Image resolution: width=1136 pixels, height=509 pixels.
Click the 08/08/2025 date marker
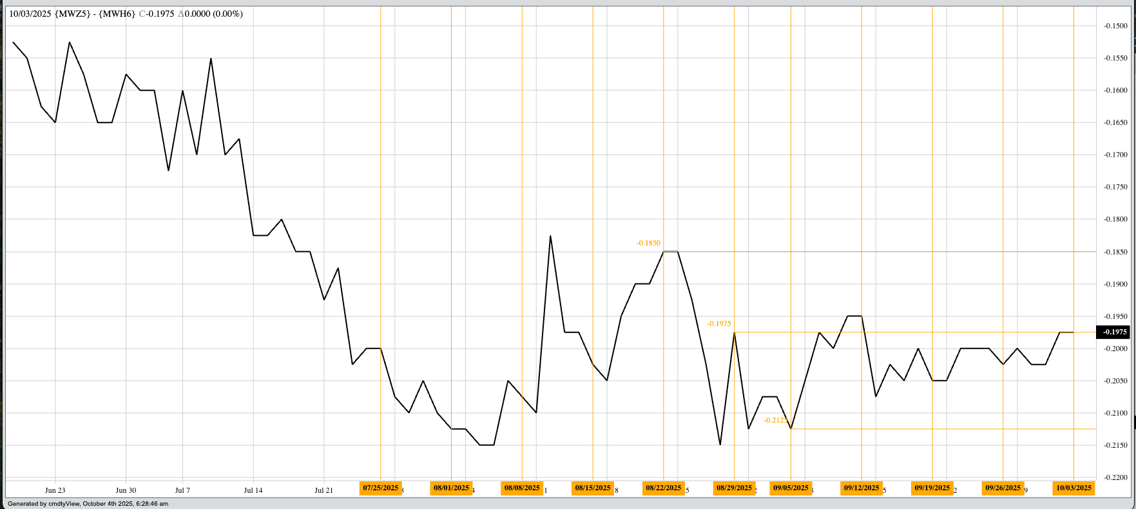(x=522, y=488)
